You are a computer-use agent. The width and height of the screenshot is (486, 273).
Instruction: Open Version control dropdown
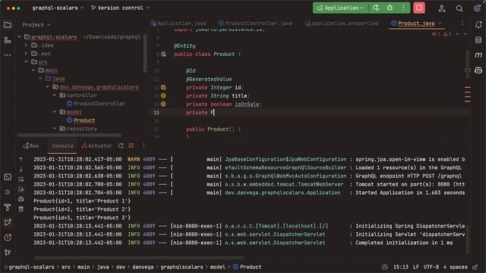(x=120, y=8)
